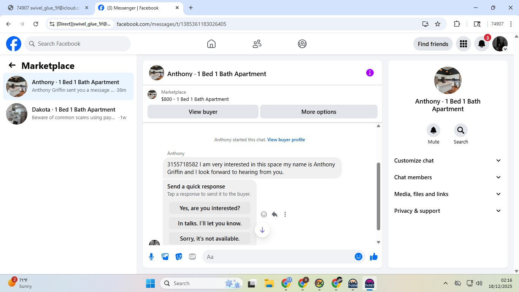Select Anthony Griffin's message text bubble
This screenshot has height=292, width=519.
pyautogui.click(x=252, y=168)
